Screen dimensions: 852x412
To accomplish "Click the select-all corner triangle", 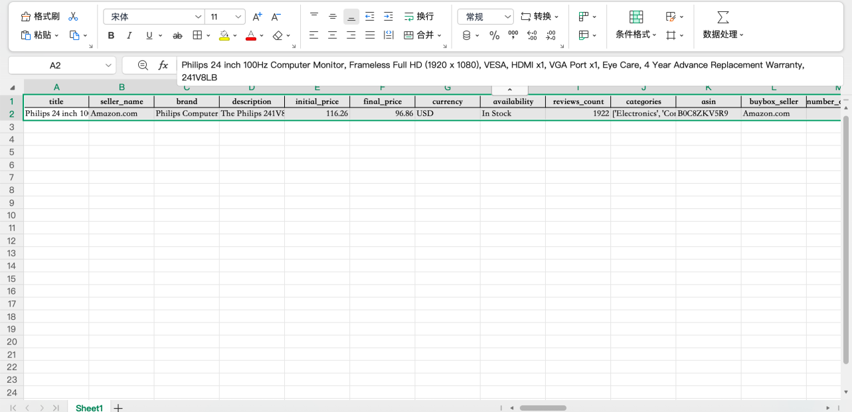I will [12, 88].
